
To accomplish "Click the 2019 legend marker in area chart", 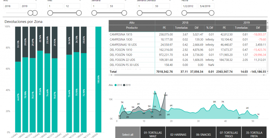I will coord(124,85).
